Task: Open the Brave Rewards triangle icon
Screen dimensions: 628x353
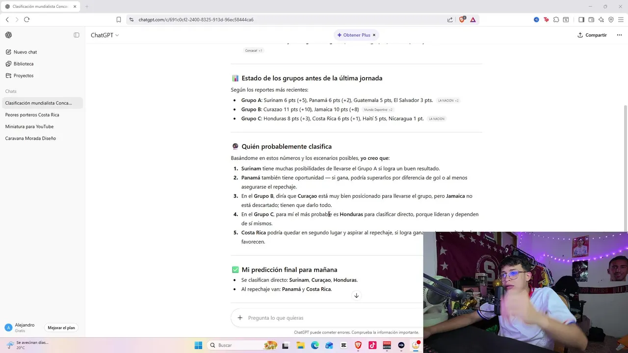Action: click(473, 20)
